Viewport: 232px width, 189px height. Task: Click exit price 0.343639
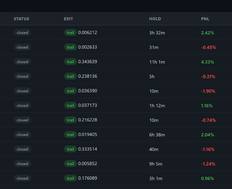pyautogui.click(x=88, y=62)
